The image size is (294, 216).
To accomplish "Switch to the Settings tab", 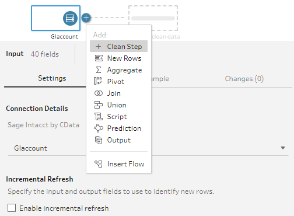I will (x=52, y=78).
